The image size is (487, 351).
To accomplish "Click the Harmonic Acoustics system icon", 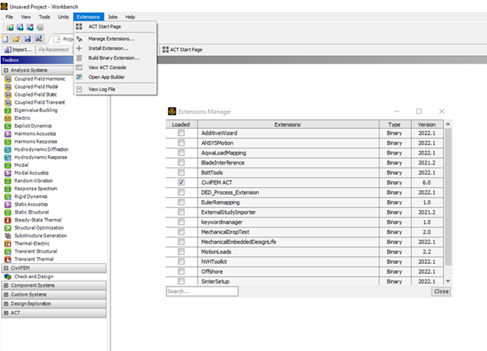I will coord(8,134).
